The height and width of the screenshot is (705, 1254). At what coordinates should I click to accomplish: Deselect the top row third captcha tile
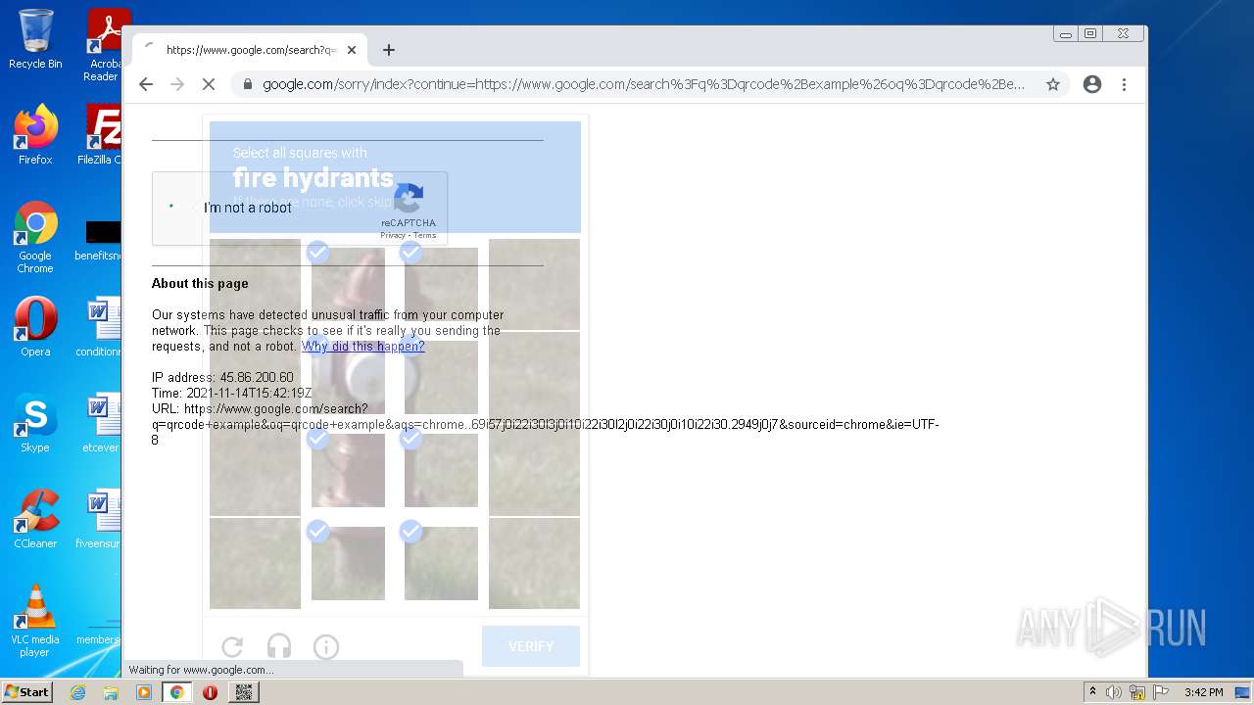(x=441, y=285)
